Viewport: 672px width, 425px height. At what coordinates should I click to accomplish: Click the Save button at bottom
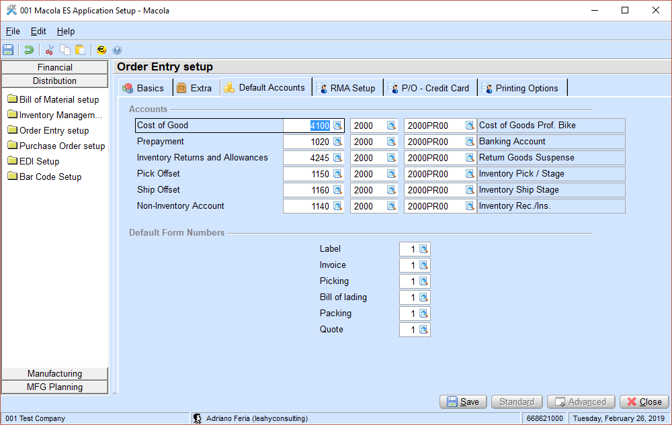(463, 402)
